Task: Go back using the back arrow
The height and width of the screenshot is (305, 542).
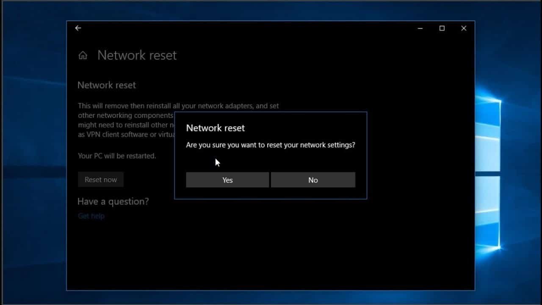Action: 78,28
